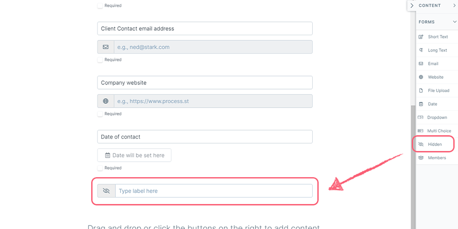Collapse the Forms section chevron
The image size is (458, 229).
point(454,22)
